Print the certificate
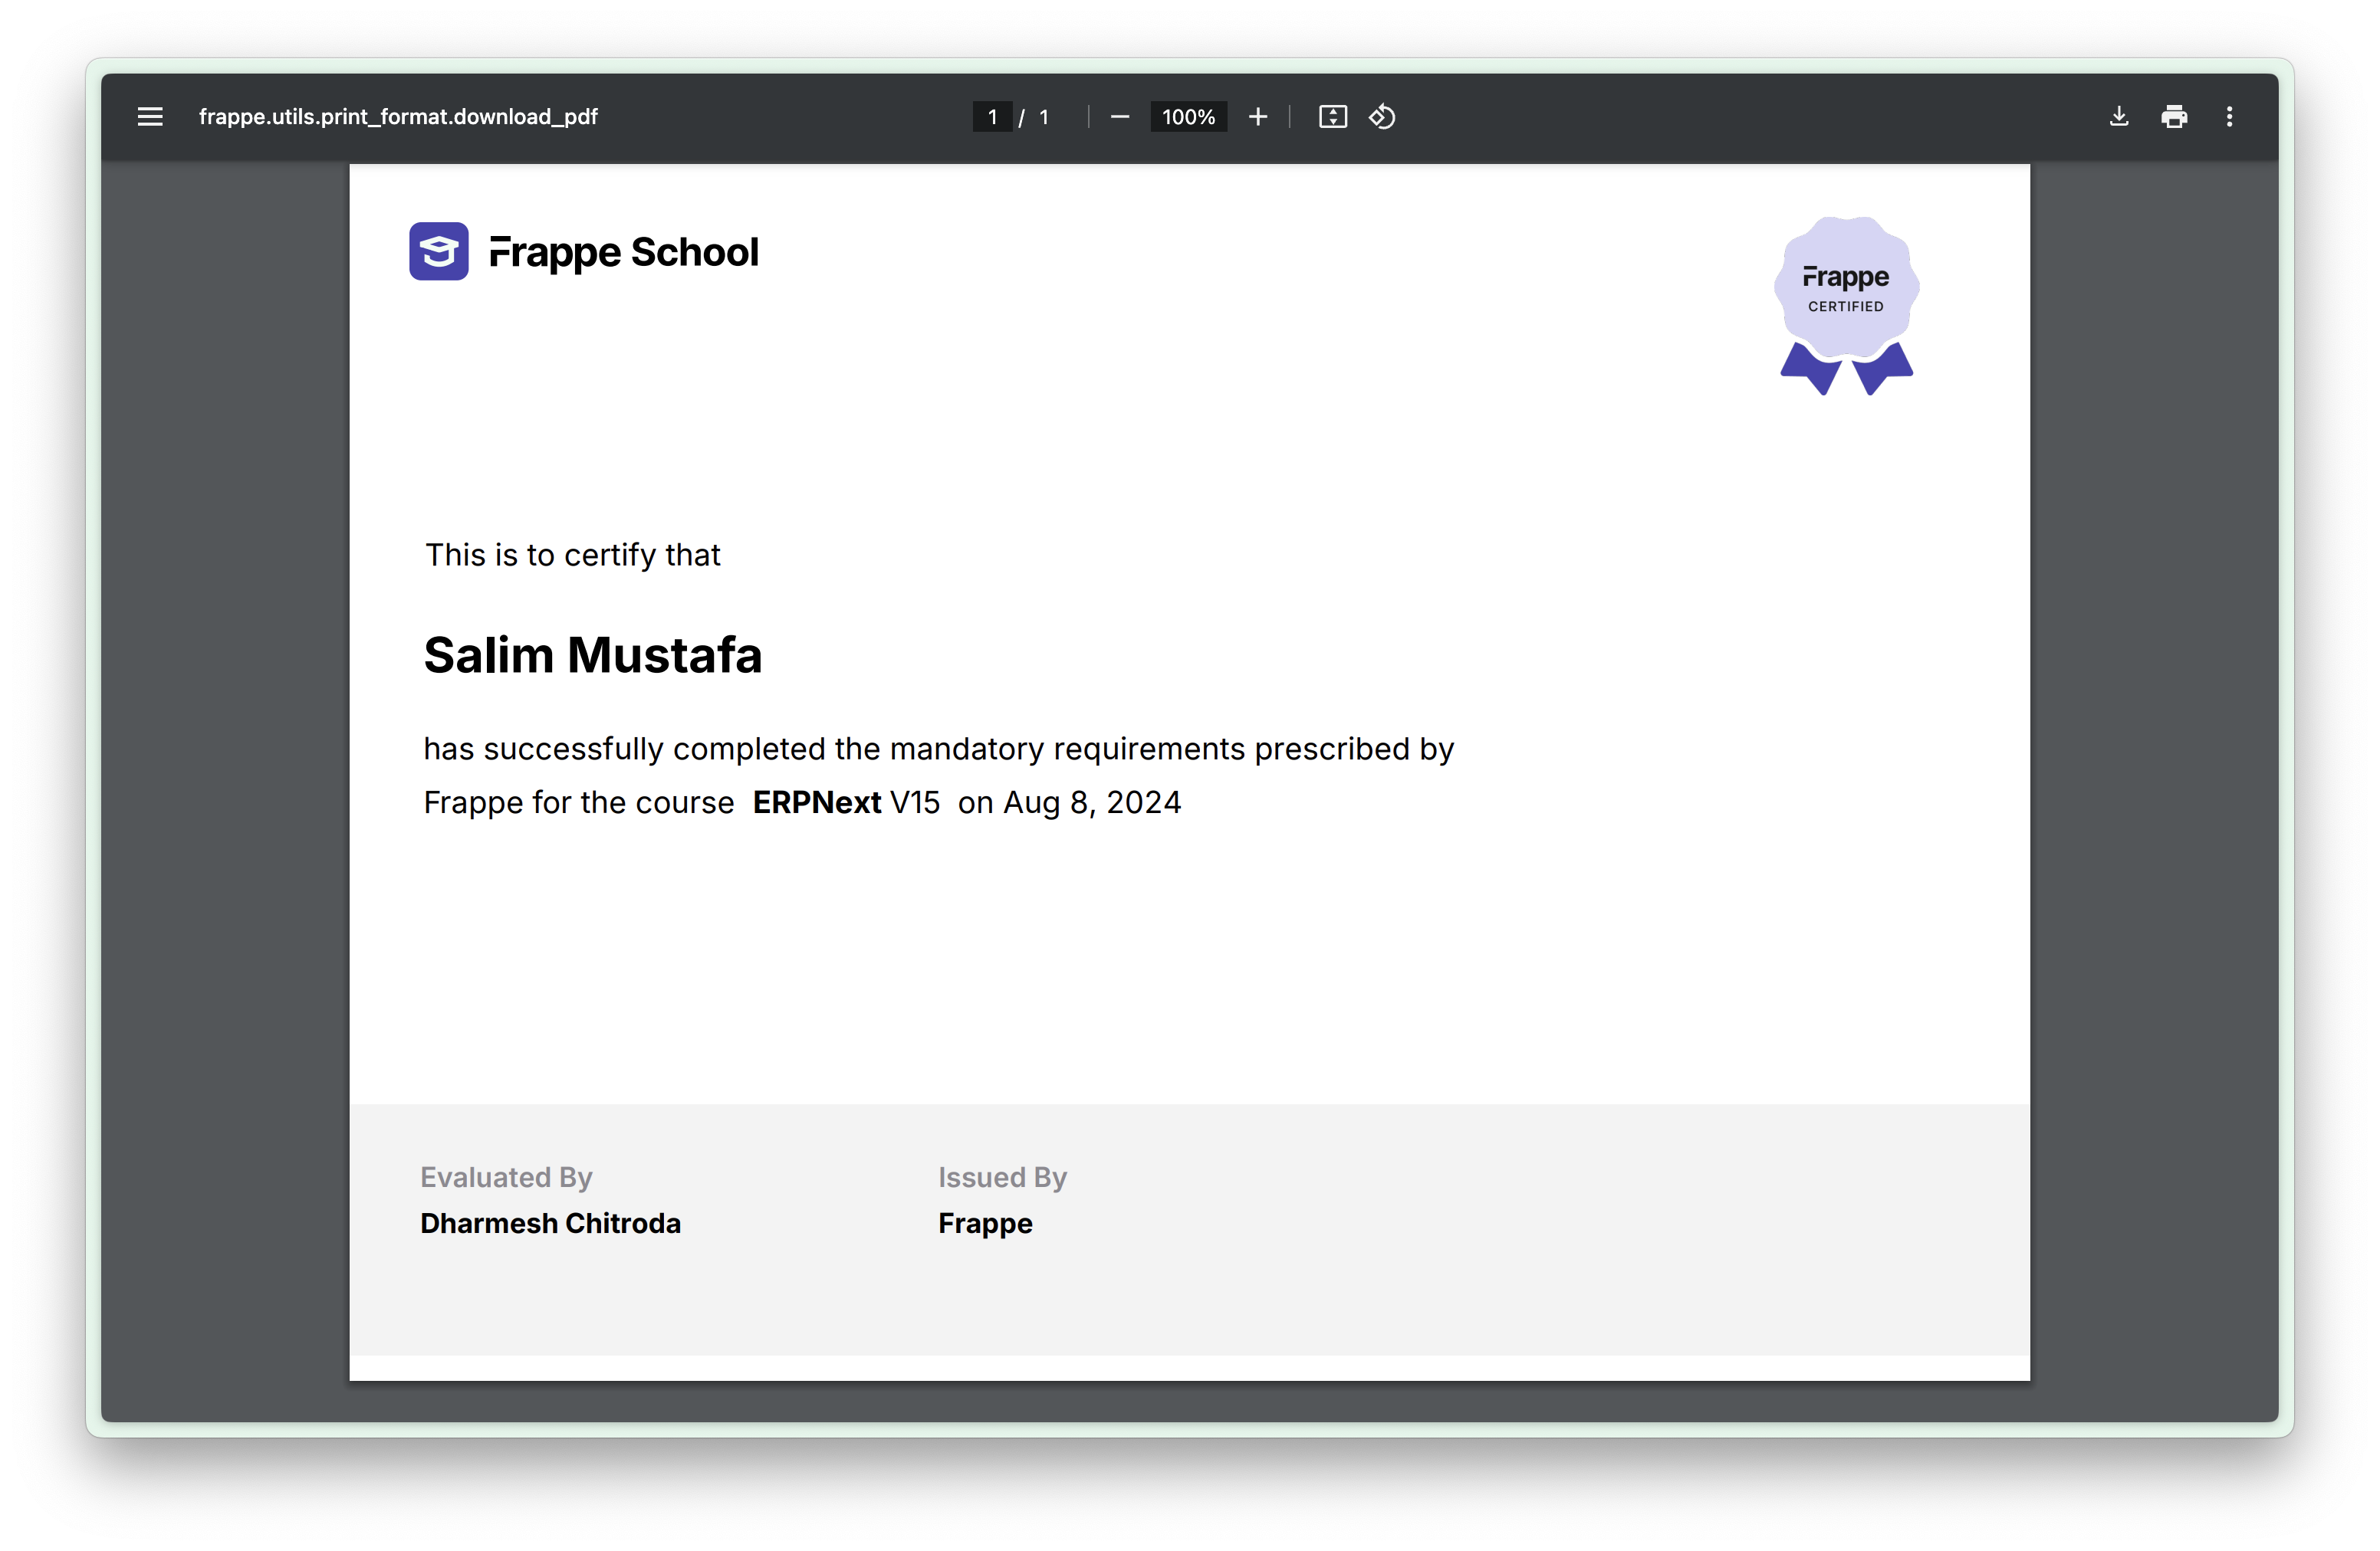Screen dimensions: 2380x1551 click(x=2174, y=117)
